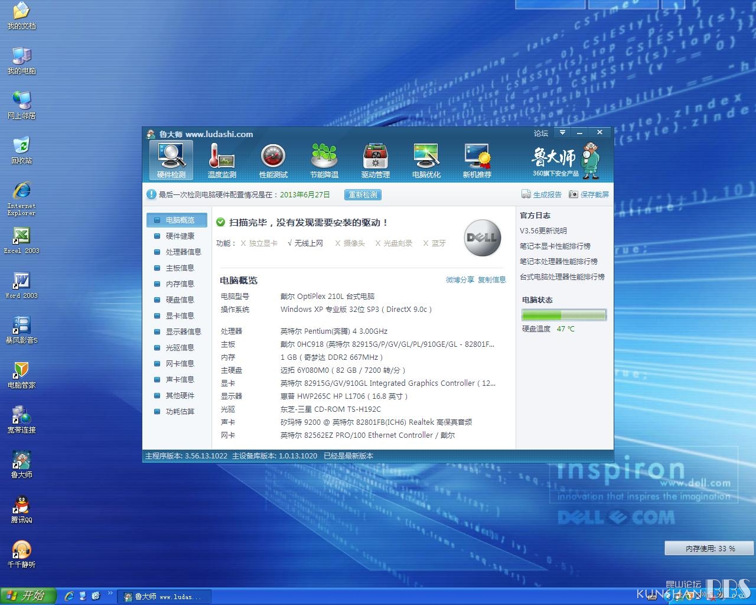Open the 开始 Start menu
This screenshot has width=756, height=605.
[28, 596]
